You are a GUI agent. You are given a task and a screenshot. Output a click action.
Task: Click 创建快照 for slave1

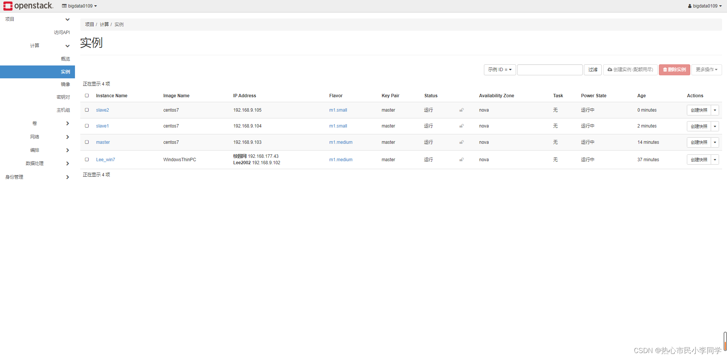pyautogui.click(x=699, y=126)
